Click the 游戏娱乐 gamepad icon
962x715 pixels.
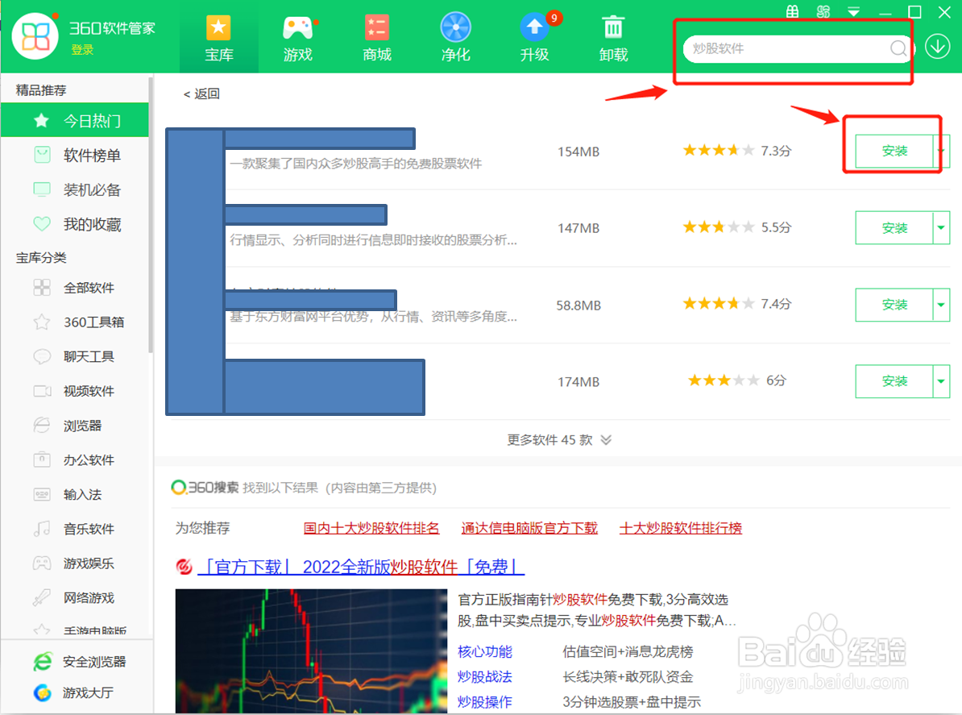click(42, 563)
